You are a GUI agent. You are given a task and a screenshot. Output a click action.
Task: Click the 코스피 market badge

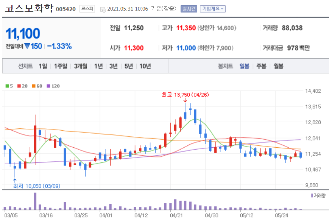87,9
